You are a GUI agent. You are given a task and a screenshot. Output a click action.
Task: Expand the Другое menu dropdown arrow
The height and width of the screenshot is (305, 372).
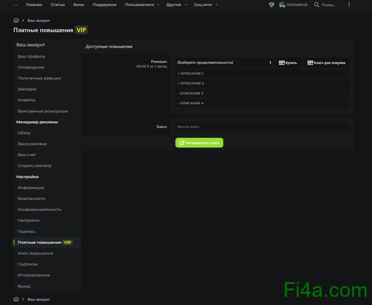186,5
